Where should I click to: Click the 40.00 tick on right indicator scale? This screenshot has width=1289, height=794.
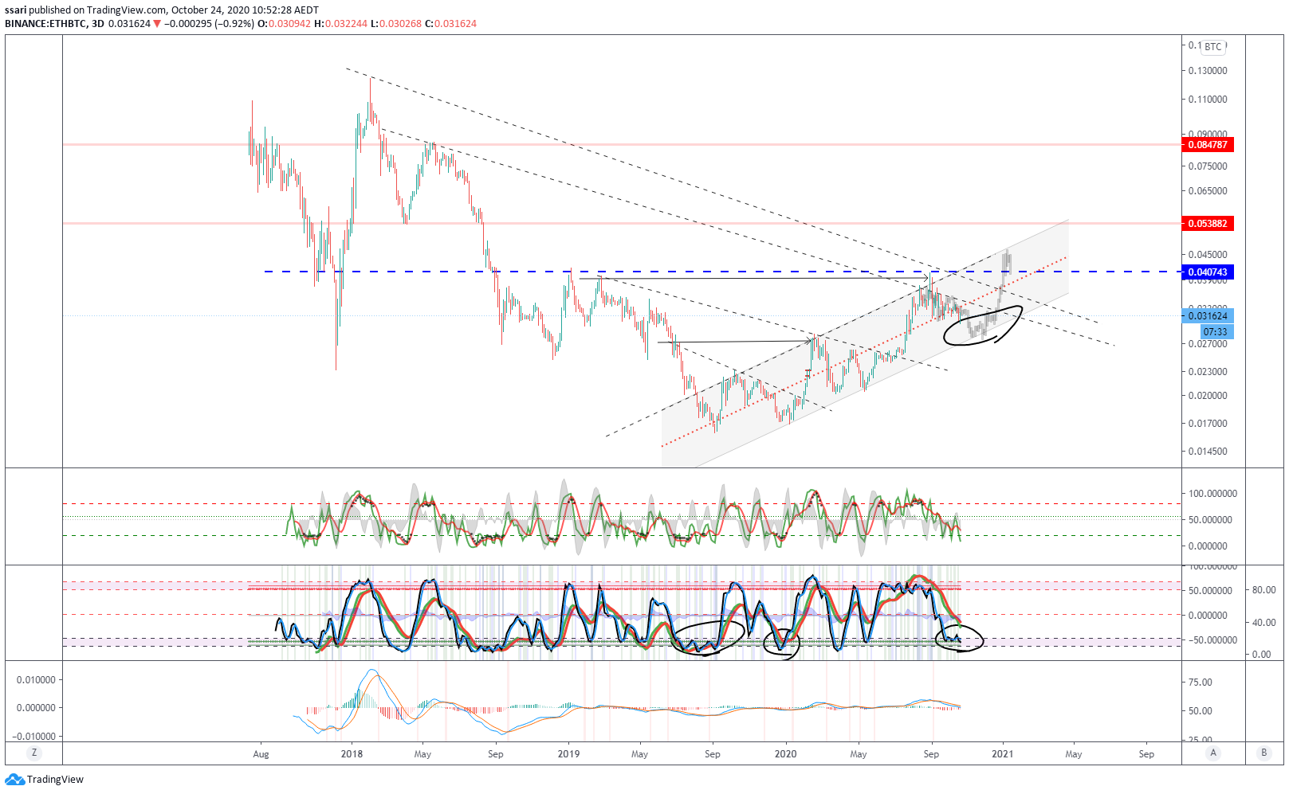point(1264,623)
